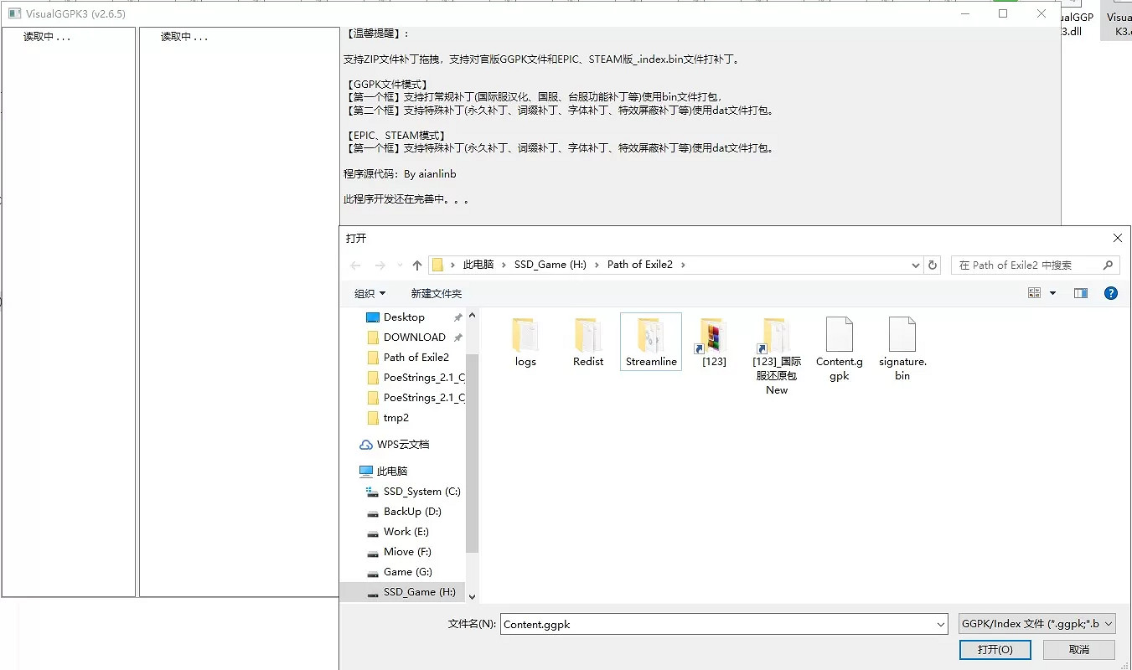Open the GGPK/Index file type dropdown
1132x670 pixels.
pyautogui.click(x=1036, y=623)
